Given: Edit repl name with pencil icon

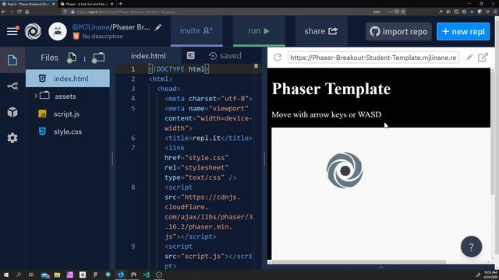Looking at the screenshot, I should coord(158,27).
